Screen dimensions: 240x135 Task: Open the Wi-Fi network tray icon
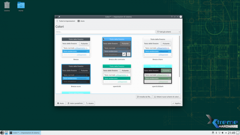pos(219,133)
